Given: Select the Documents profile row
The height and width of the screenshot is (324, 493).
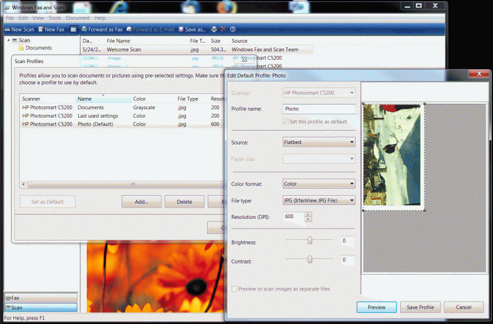Looking at the screenshot, I should (122, 107).
